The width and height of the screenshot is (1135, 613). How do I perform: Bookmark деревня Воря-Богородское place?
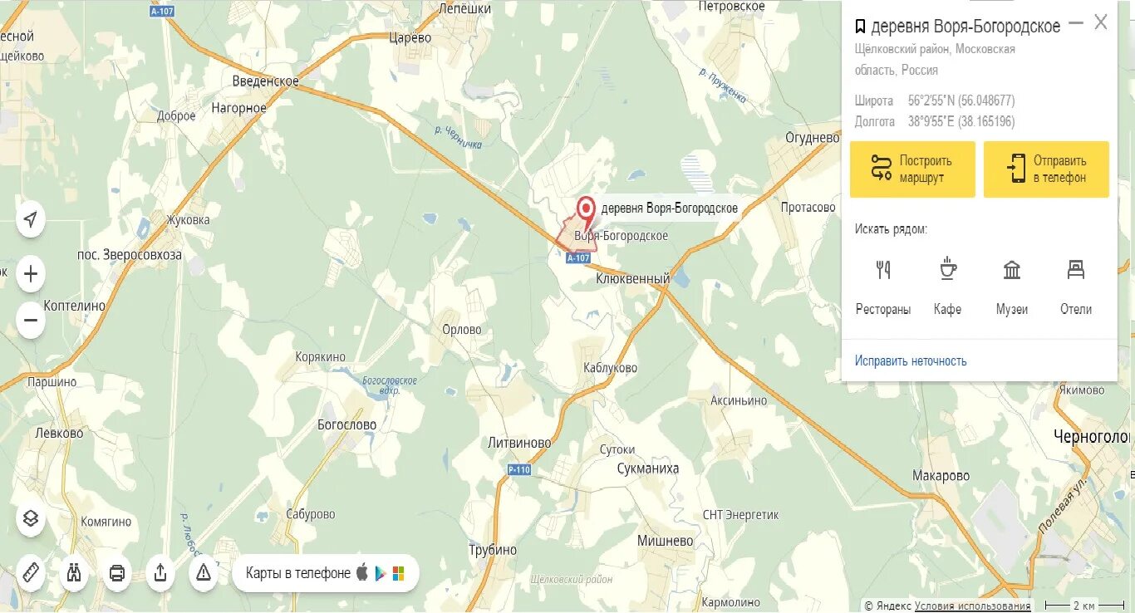coord(860,26)
